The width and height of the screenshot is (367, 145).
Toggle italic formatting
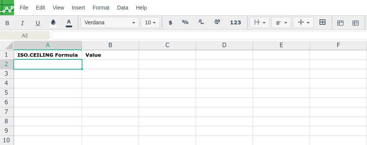pos(22,23)
